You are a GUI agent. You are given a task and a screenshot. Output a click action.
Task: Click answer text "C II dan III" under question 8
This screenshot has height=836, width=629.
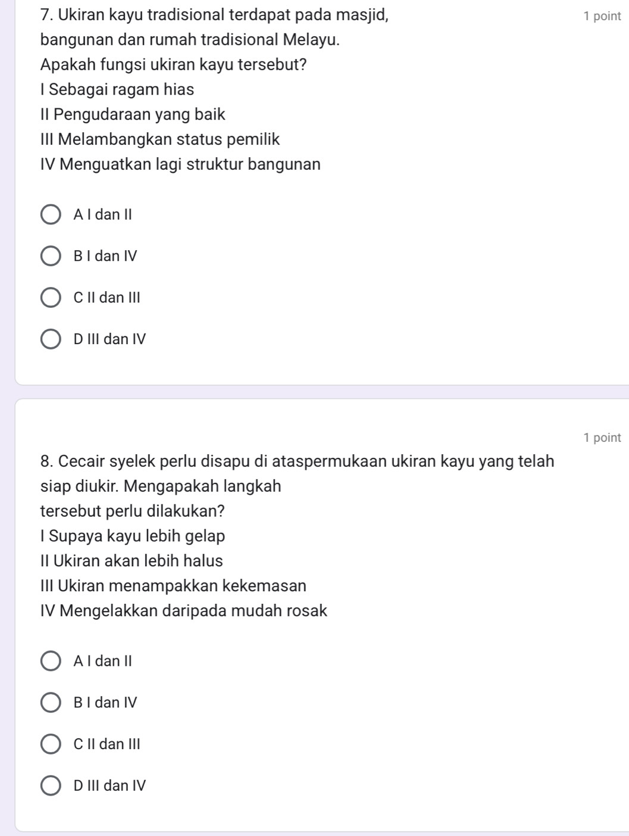(107, 744)
